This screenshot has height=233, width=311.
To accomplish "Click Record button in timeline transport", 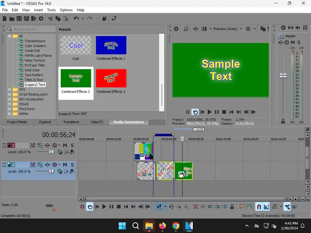I will click(82, 207).
